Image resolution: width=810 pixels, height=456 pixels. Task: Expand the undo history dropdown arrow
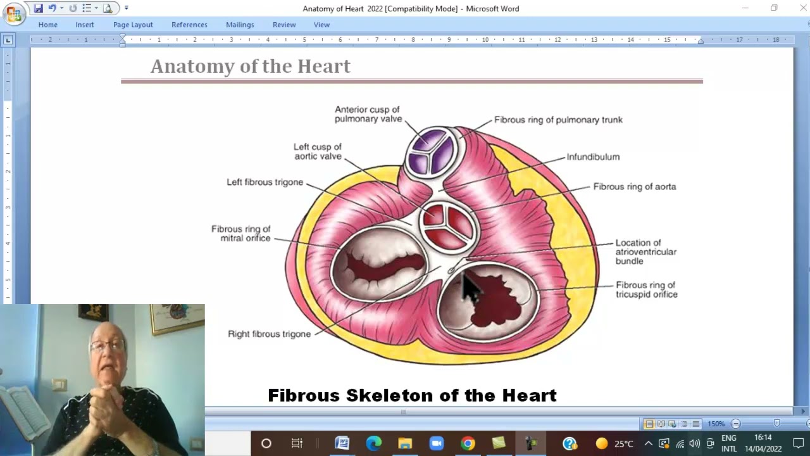point(61,8)
